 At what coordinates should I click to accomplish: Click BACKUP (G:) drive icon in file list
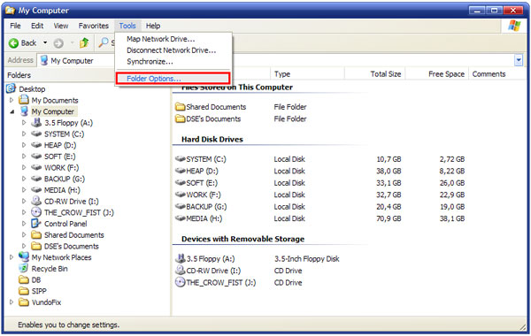click(x=181, y=206)
